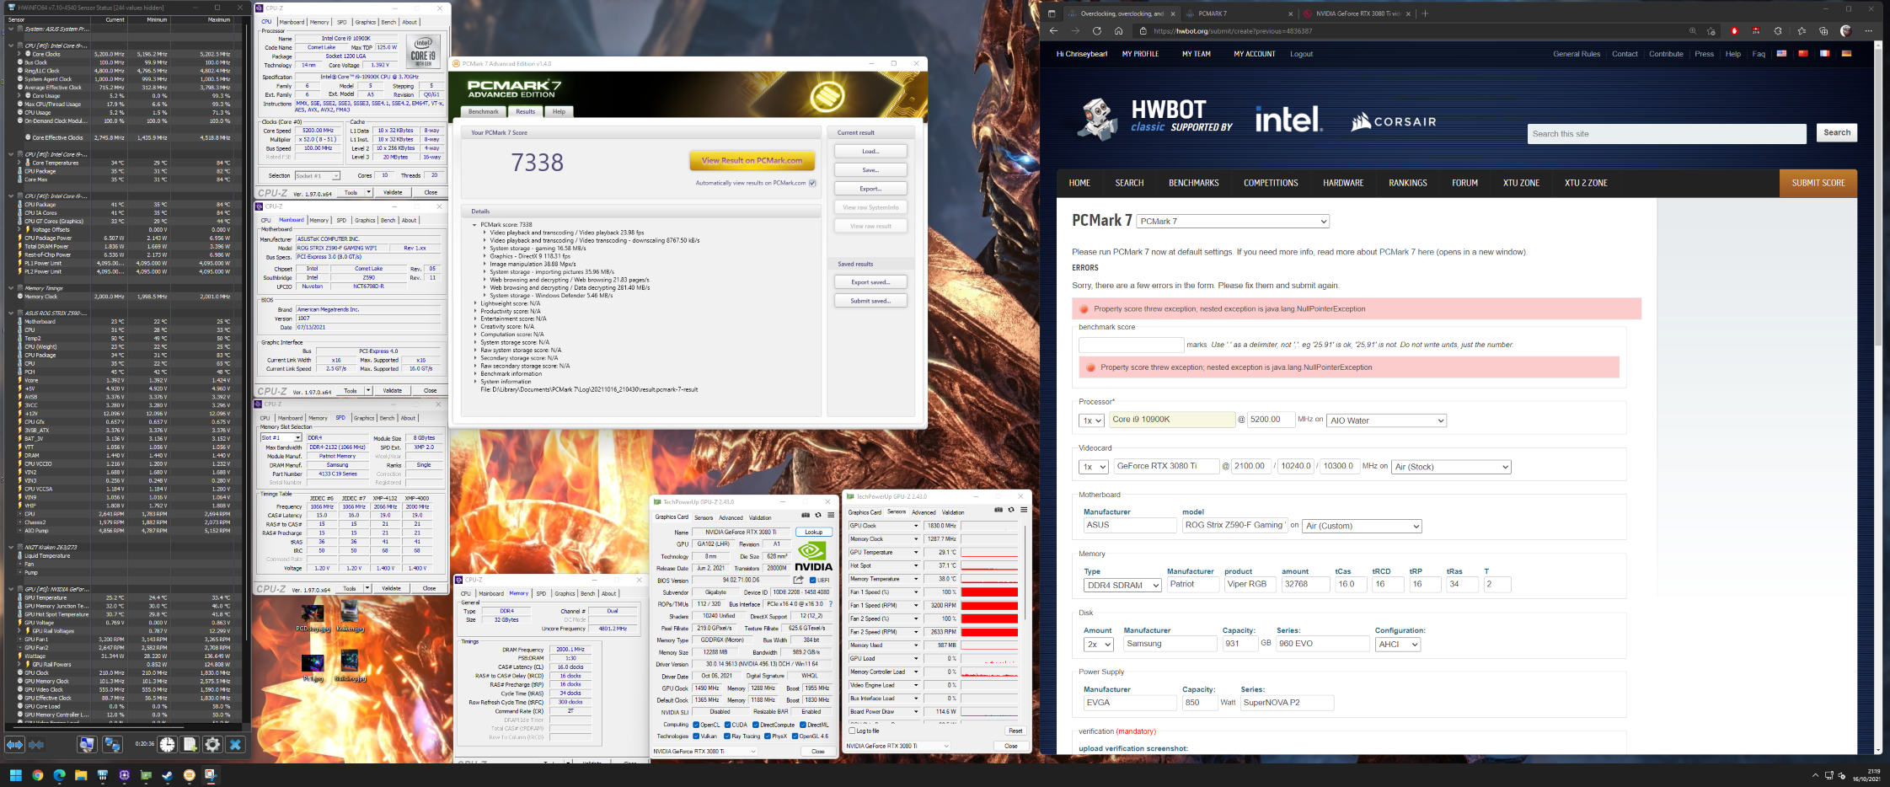The image size is (1890, 787).
Task: Open hamburger menu in left GPU-Z window
Action: tap(830, 515)
